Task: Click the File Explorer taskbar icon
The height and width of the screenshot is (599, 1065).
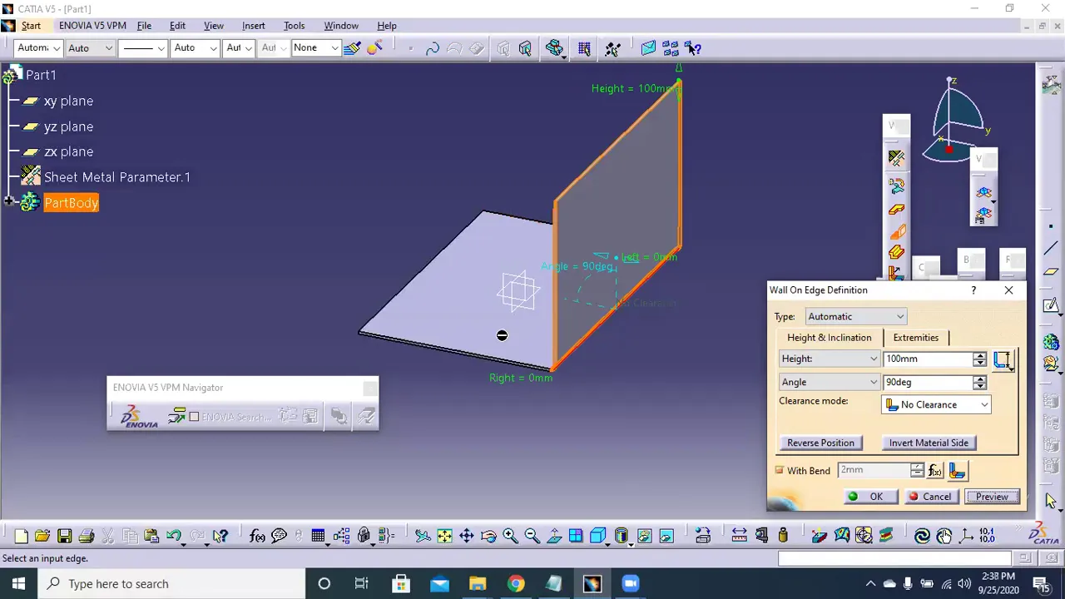Action: coord(478,583)
